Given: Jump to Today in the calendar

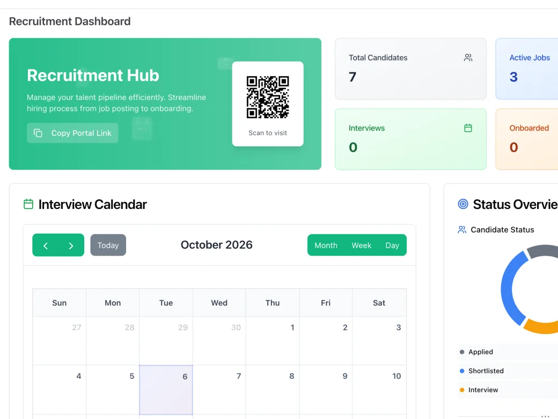Looking at the screenshot, I should tap(108, 245).
